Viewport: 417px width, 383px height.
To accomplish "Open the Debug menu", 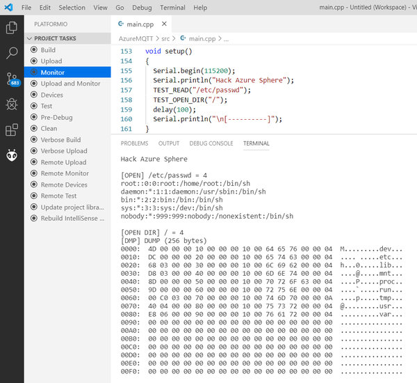I will (142, 8).
